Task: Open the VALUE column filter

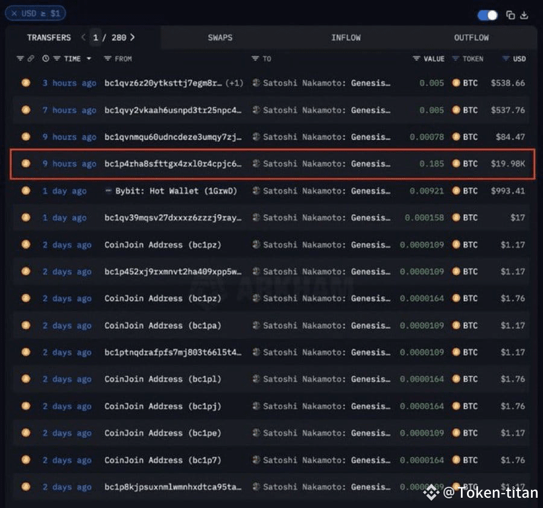Action: click(x=416, y=59)
